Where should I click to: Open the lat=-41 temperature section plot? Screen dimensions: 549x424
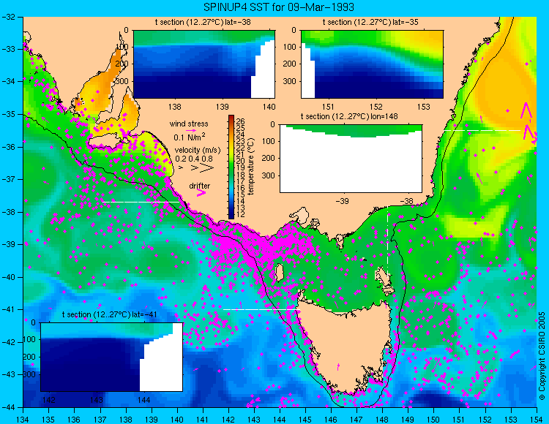click(112, 357)
